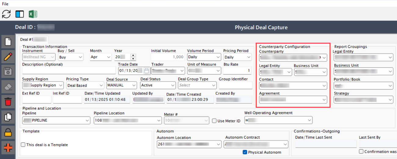Open the Deal Source MANUAL dropdown
Image resolution: width=397 pixels, height=159 pixels.
(122, 85)
